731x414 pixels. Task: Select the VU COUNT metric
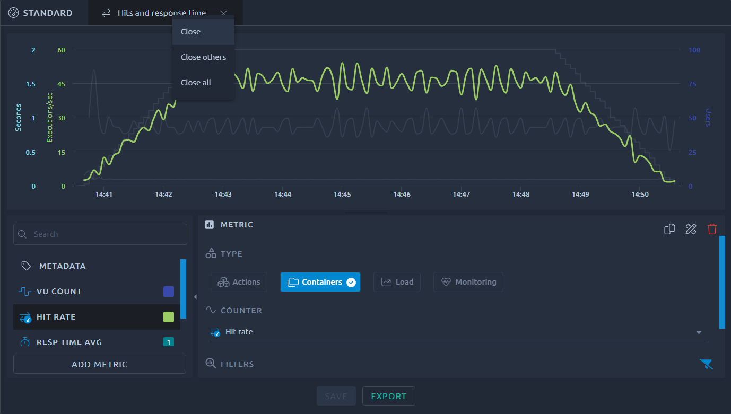point(97,292)
